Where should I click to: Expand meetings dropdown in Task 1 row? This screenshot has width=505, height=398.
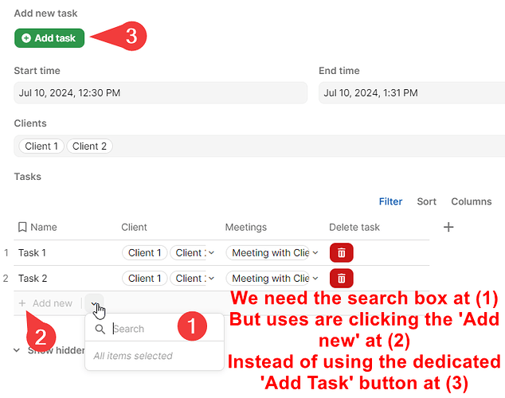(315, 253)
